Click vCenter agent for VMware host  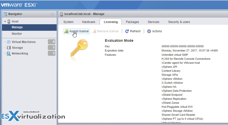point(181,63)
